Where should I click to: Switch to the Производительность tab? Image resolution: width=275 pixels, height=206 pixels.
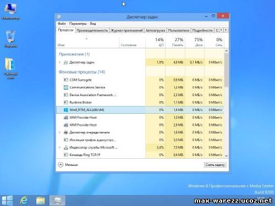[92, 30]
